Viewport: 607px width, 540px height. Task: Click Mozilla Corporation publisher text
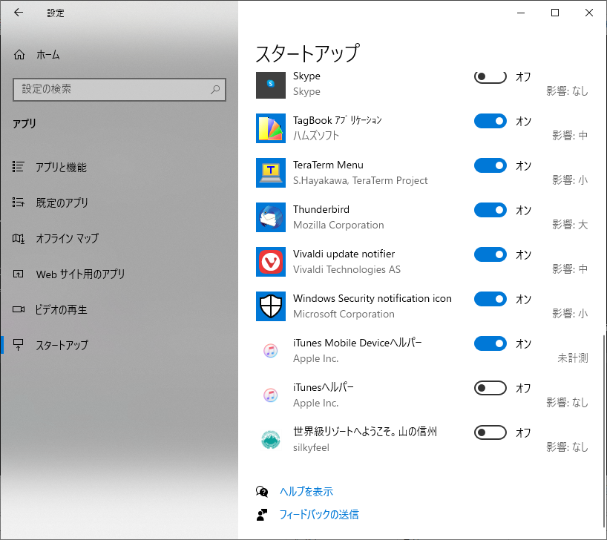tap(338, 225)
